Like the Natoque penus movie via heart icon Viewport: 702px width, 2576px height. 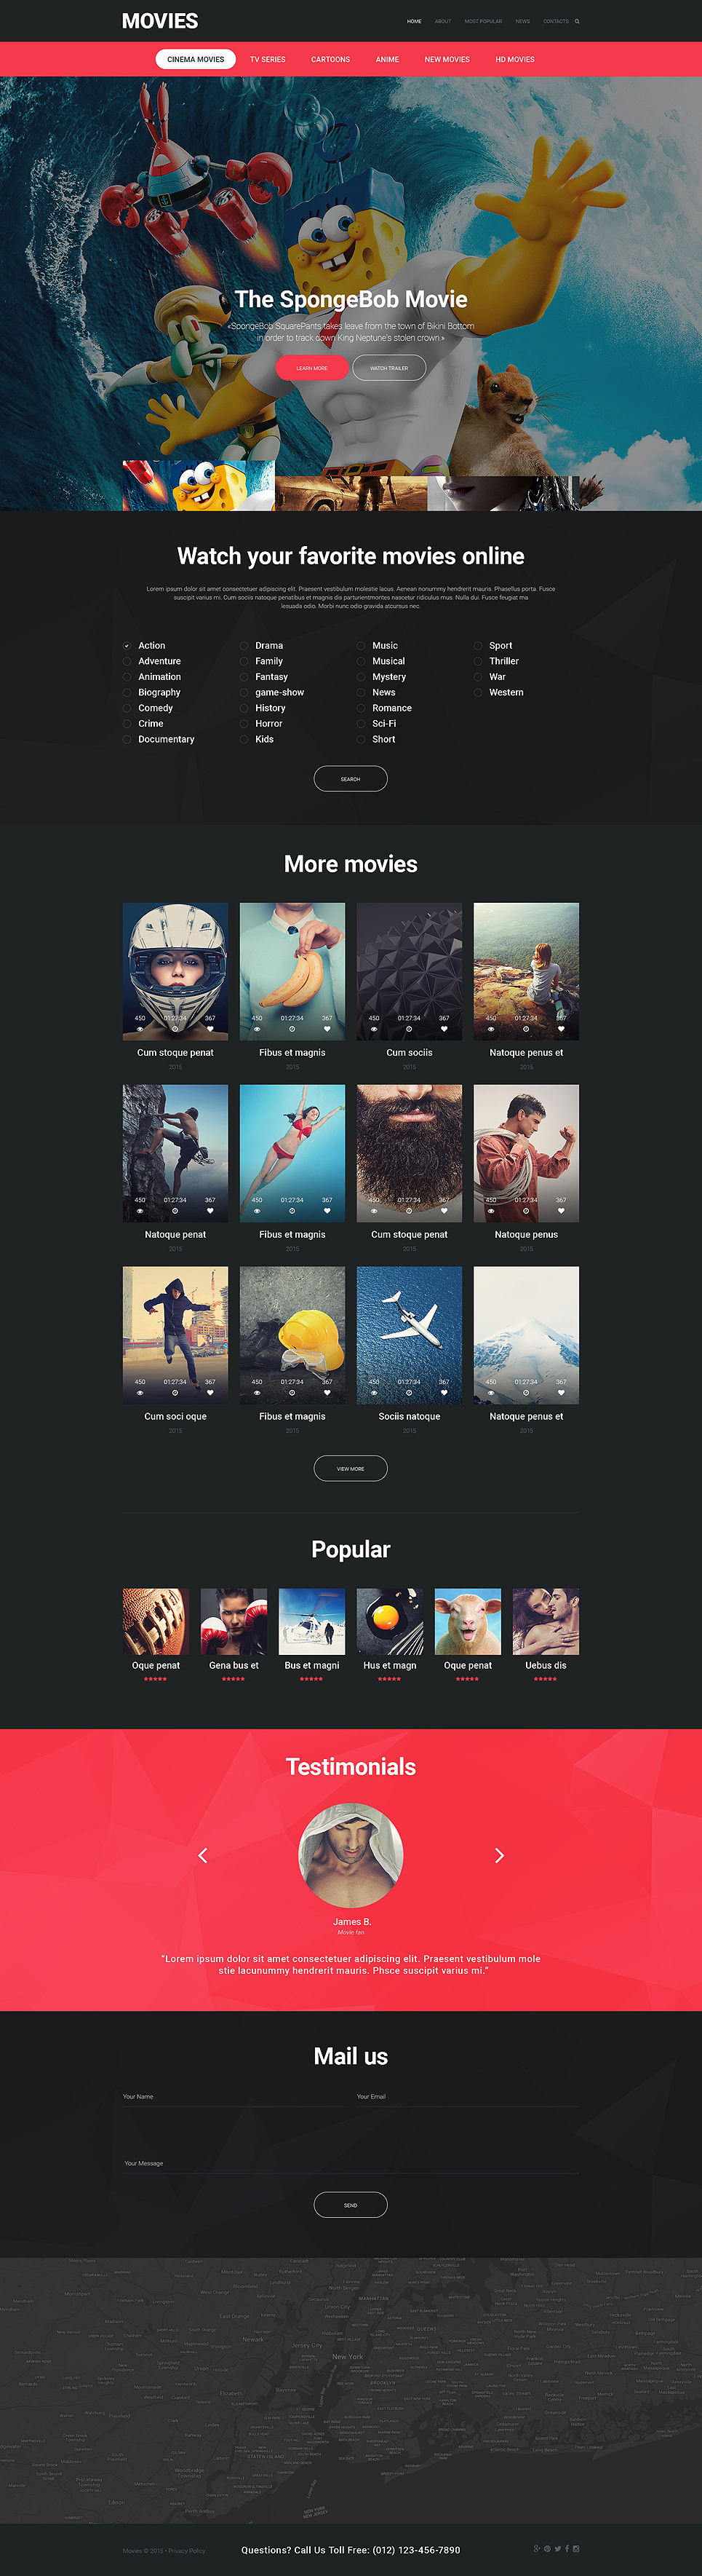tap(561, 1211)
